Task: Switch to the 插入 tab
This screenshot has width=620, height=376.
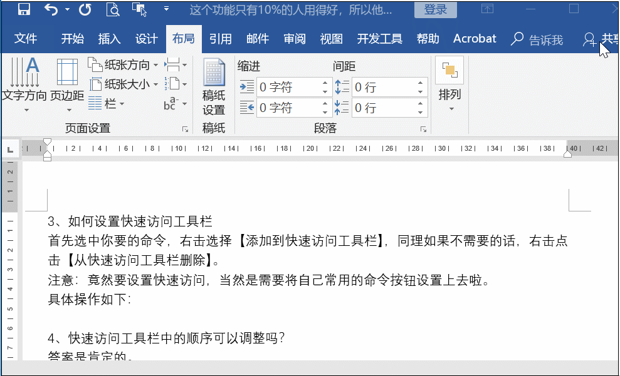Action: pos(110,39)
